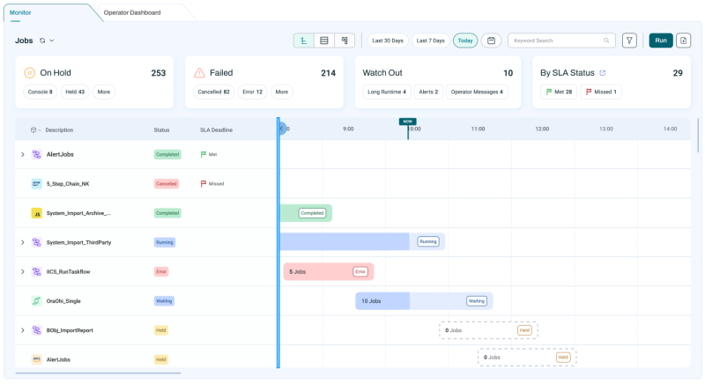Select the Last 30 Days range

[388, 41]
